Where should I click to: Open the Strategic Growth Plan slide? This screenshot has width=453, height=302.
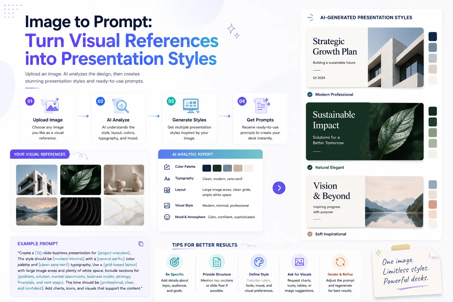[x=365, y=58]
